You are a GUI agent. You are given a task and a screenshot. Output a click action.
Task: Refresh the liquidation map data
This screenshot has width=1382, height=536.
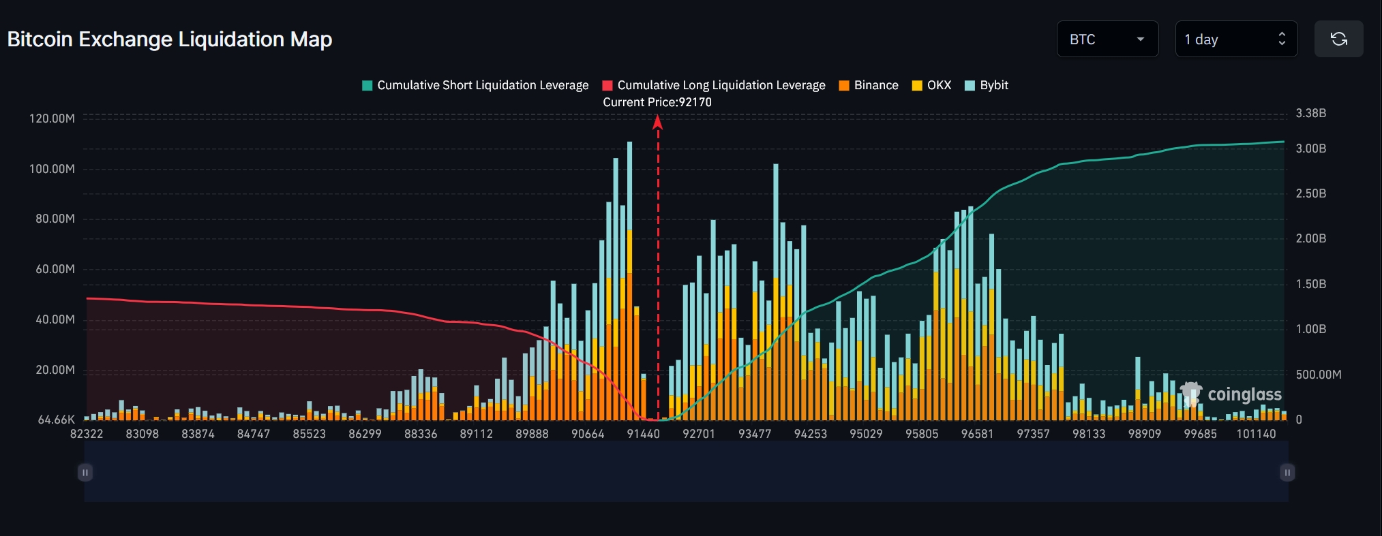[1338, 39]
